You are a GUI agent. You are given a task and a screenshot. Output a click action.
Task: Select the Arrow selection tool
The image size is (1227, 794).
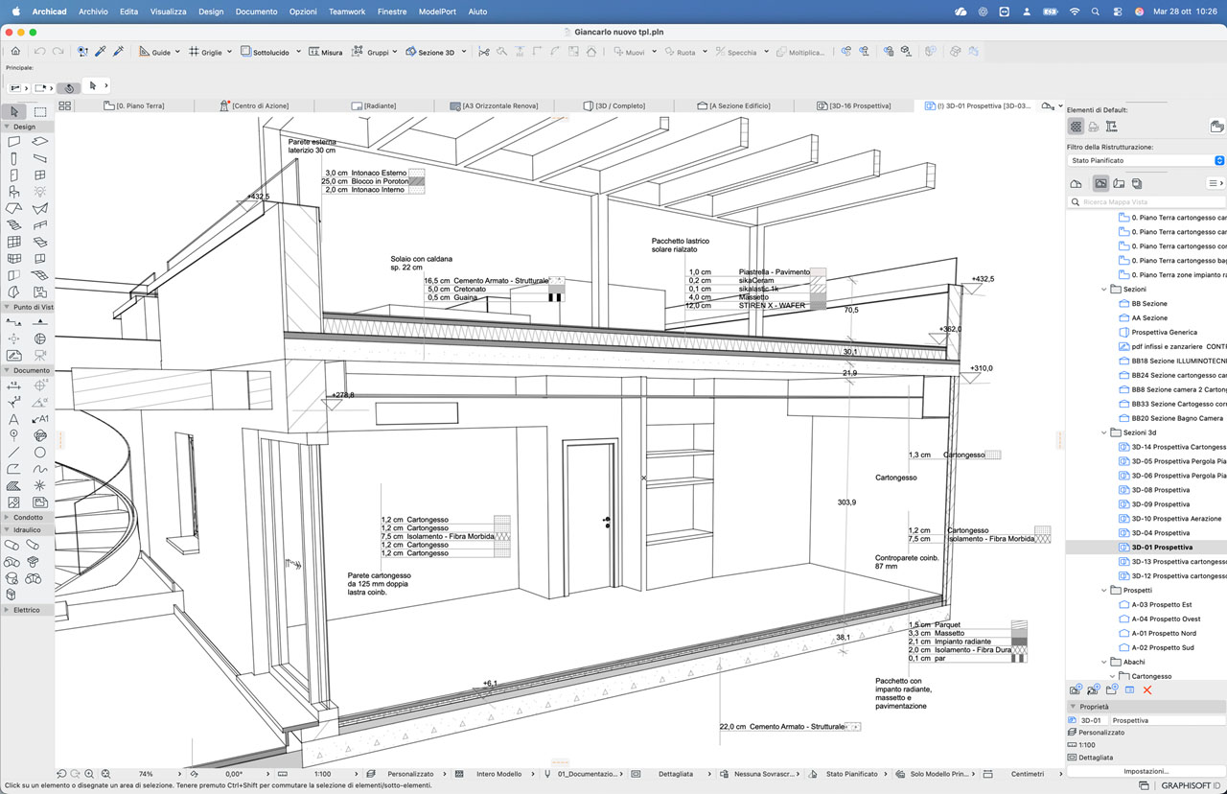click(x=14, y=112)
